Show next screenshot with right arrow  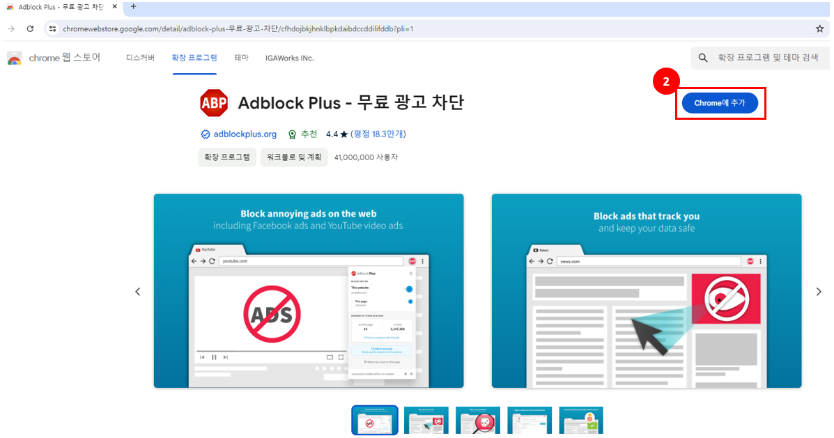tap(819, 291)
